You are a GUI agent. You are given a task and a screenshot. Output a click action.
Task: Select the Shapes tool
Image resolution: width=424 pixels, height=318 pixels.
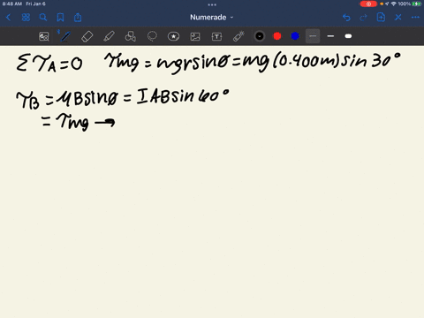[x=131, y=36]
